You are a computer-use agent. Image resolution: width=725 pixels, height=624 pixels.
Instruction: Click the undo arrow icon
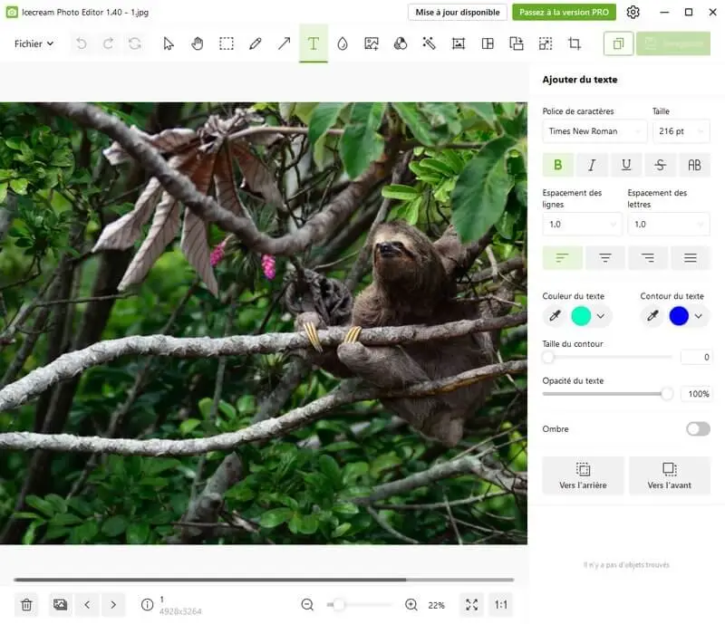[82, 43]
